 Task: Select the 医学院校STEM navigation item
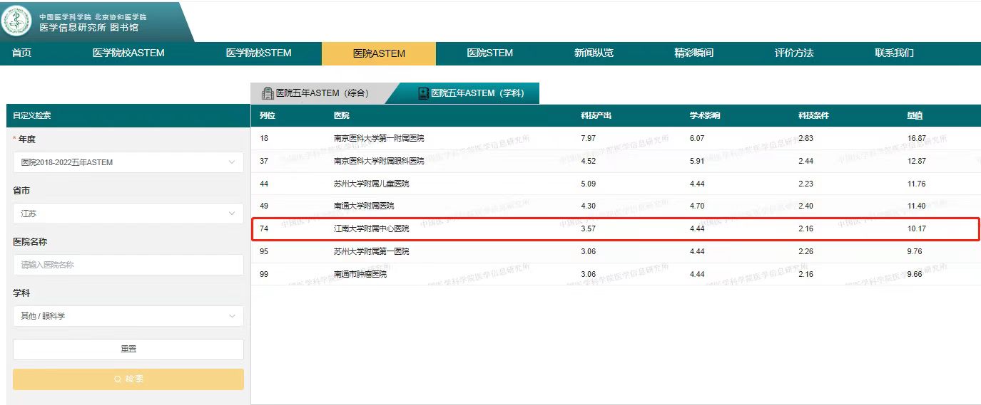[x=258, y=53]
